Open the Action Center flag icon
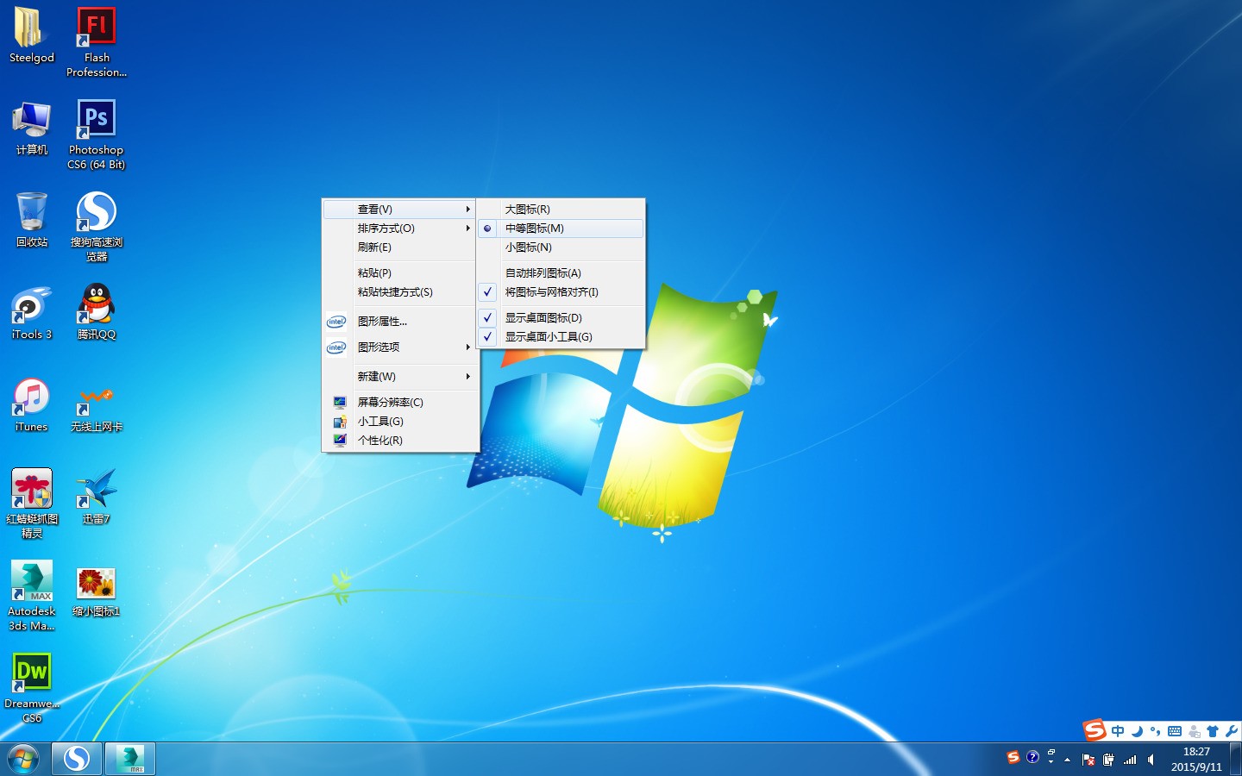Screen dimensions: 1242x776 tap(1088, 760)
